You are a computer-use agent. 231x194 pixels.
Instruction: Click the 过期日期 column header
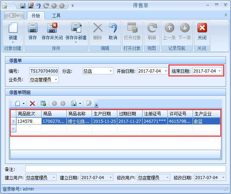click(130, 114)
